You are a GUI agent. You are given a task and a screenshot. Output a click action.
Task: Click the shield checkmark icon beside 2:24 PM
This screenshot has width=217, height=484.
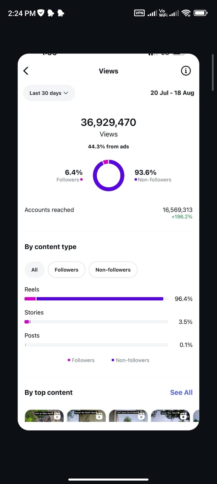(41, 13)
